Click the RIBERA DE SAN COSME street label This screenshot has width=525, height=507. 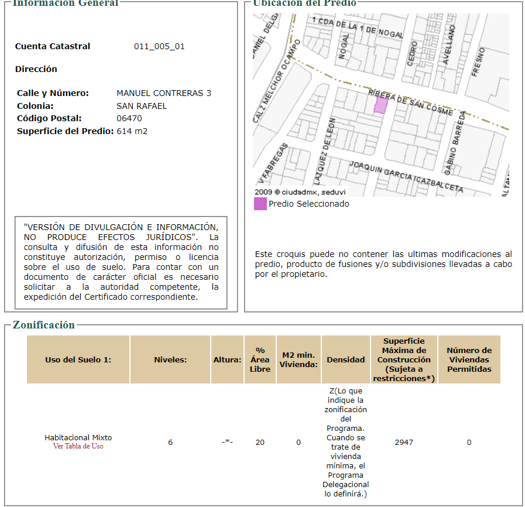(x=410, y=102)
